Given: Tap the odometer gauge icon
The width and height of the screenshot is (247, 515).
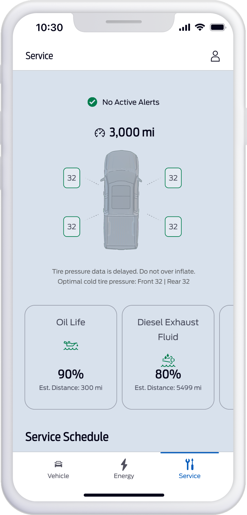Looking at the screenshot, I should click(x=100, y=133).
